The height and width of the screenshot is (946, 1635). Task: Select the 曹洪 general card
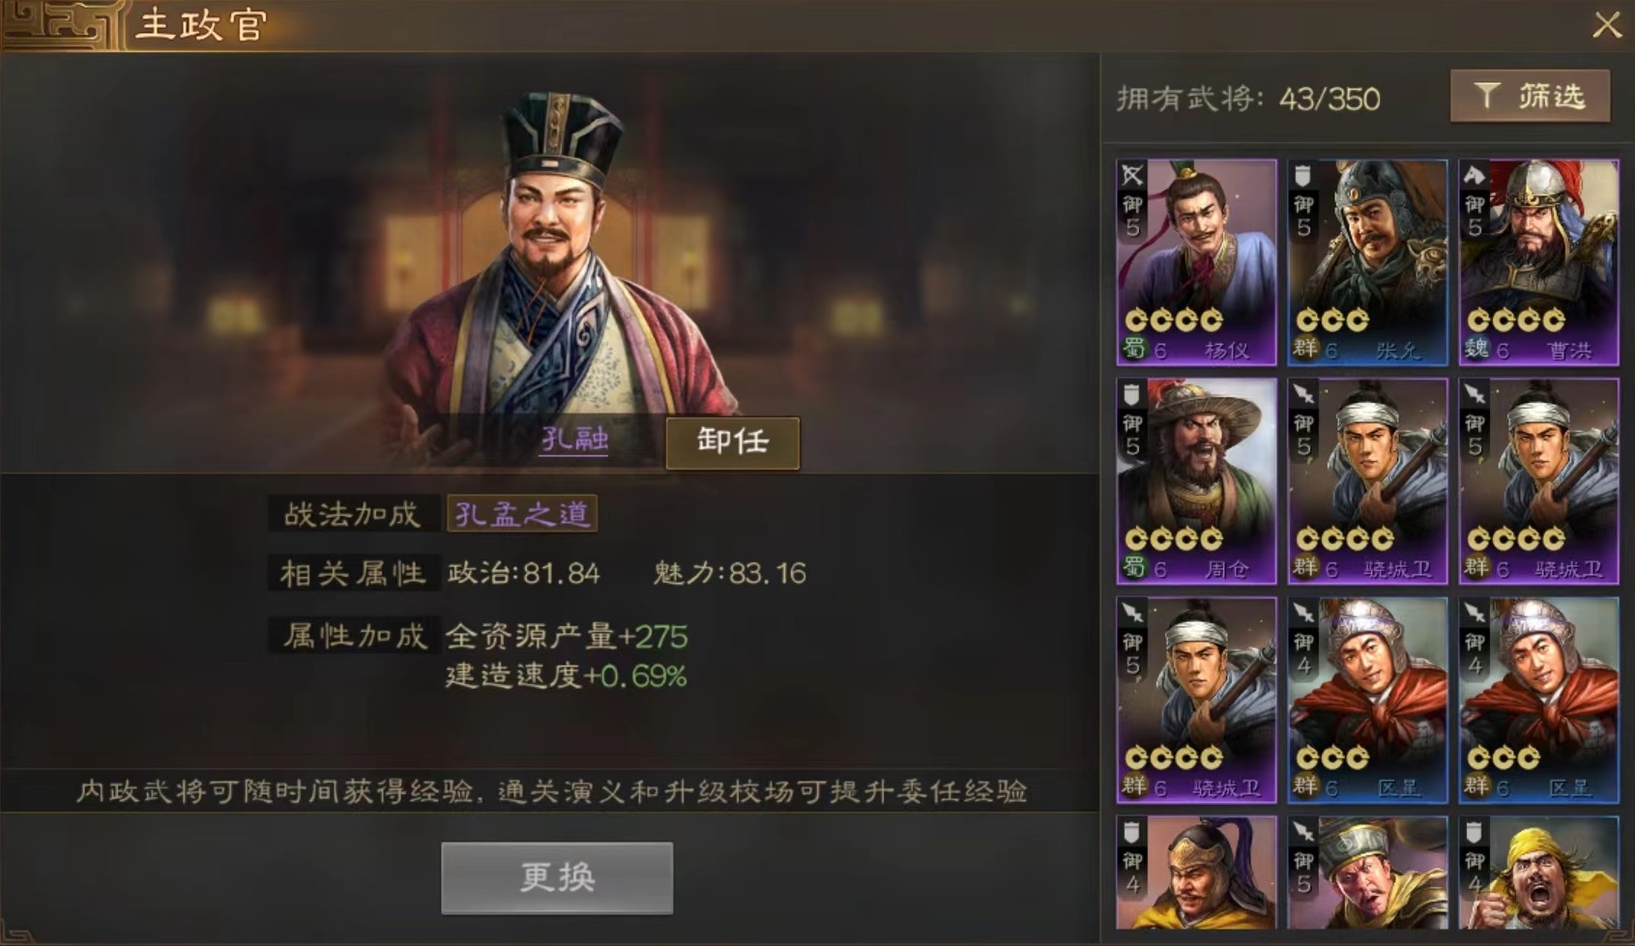tap(1538, 262)
